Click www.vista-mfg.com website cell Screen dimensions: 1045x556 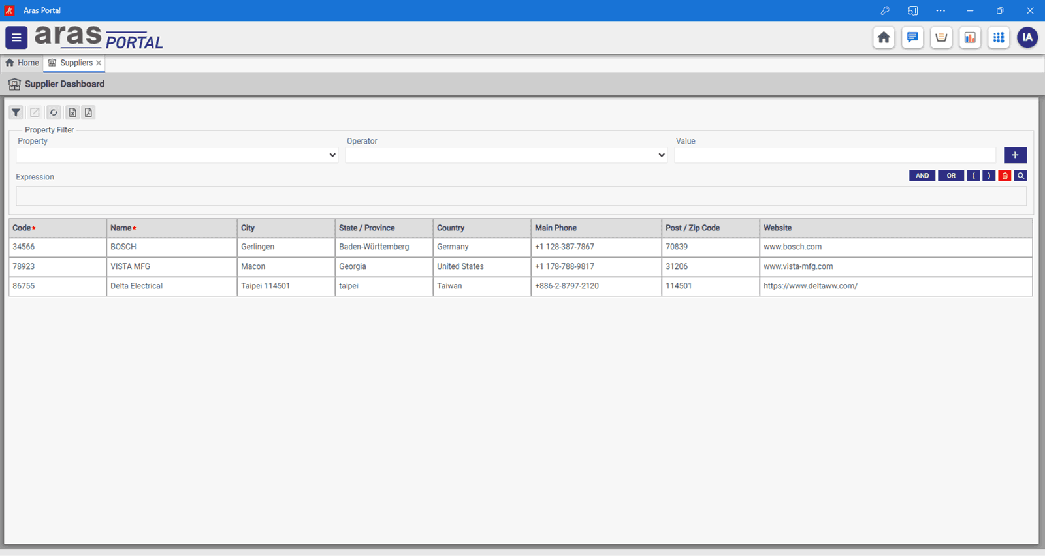896,266
